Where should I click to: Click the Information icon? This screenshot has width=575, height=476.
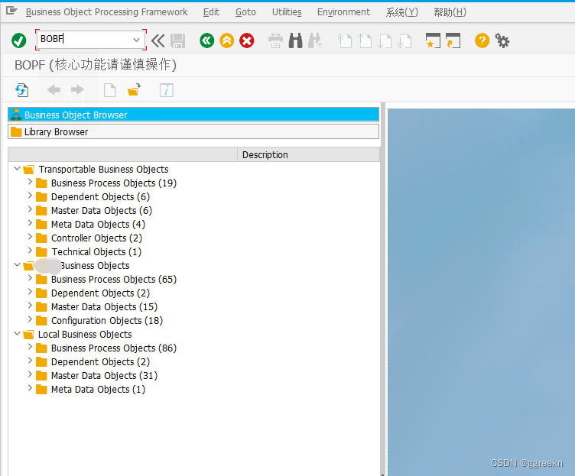[x=167, y=90]
